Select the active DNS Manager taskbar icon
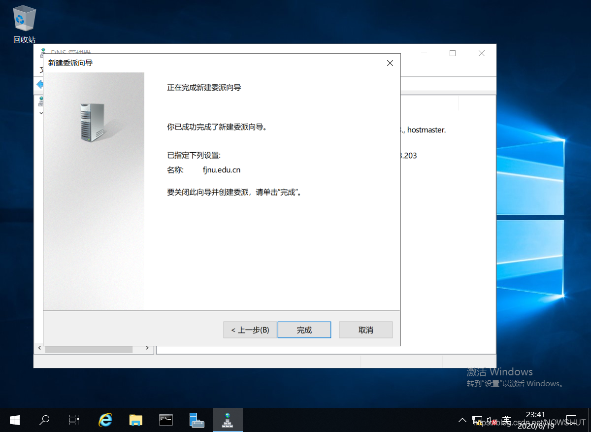This screenshot has width=591, height=432. 228,420
